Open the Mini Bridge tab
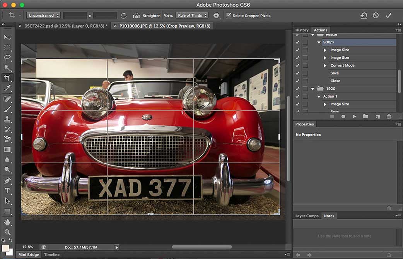Image resolution: width=403 pixels, height=259 pixels. click(29, 255)
